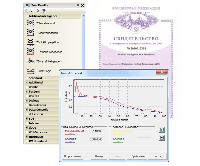Start training with the play button
Viewport: 200px width, 166px height.
click(162, 130)
